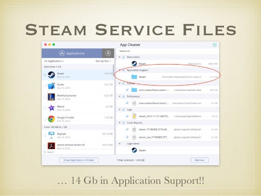Check the Keynote checkbox
This screenshot has height=196, width=261.
pyautogui.click(x=45, y=135)
